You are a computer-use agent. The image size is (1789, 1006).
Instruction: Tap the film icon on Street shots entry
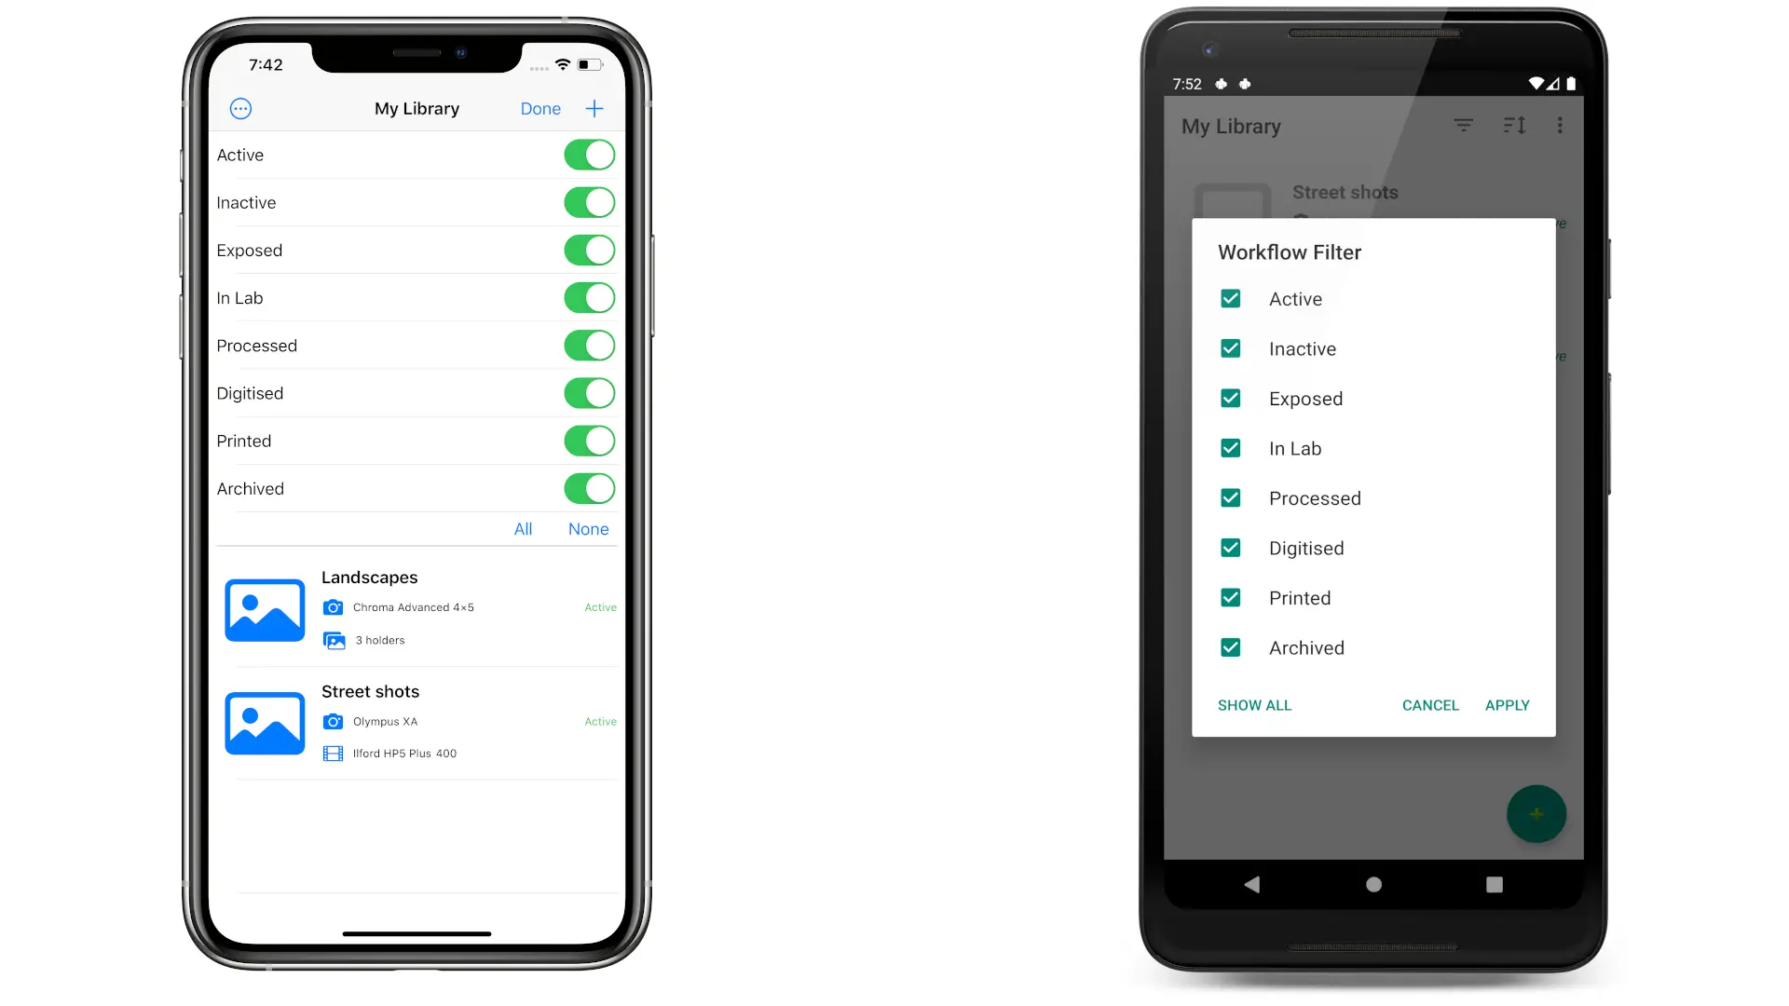[333, 753]
